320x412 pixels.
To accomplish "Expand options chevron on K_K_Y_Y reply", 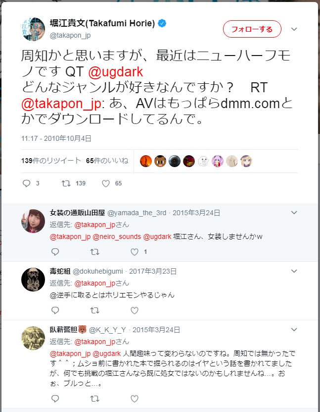I will click(294, 330).
